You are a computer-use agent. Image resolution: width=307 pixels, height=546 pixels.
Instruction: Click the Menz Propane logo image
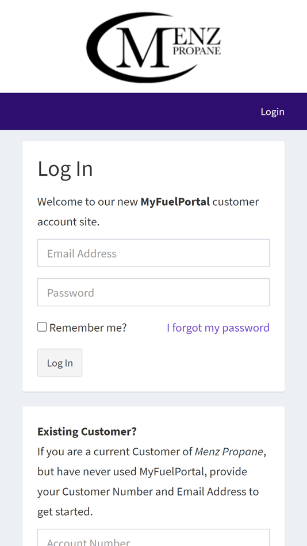pyautogui.click(x=153, y=48)
